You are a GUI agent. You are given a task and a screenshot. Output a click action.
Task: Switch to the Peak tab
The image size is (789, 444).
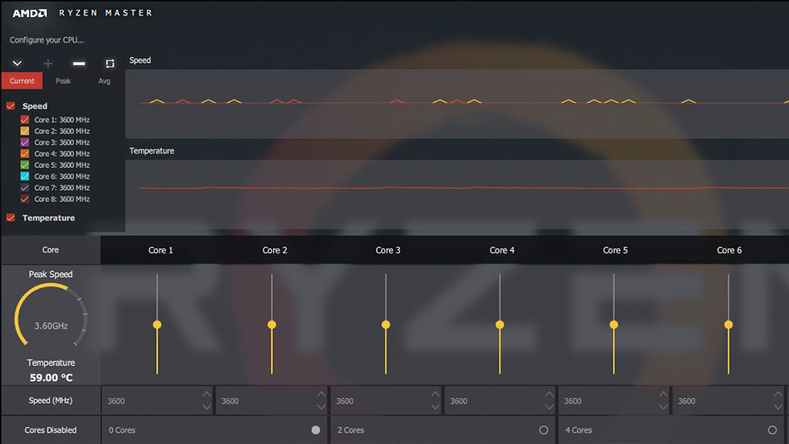click(63, 81)
